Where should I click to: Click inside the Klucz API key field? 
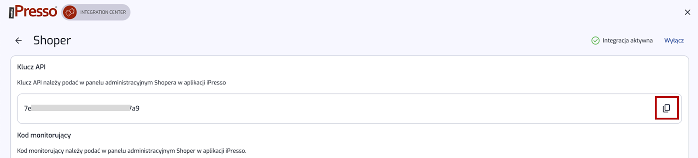[349, 108]
